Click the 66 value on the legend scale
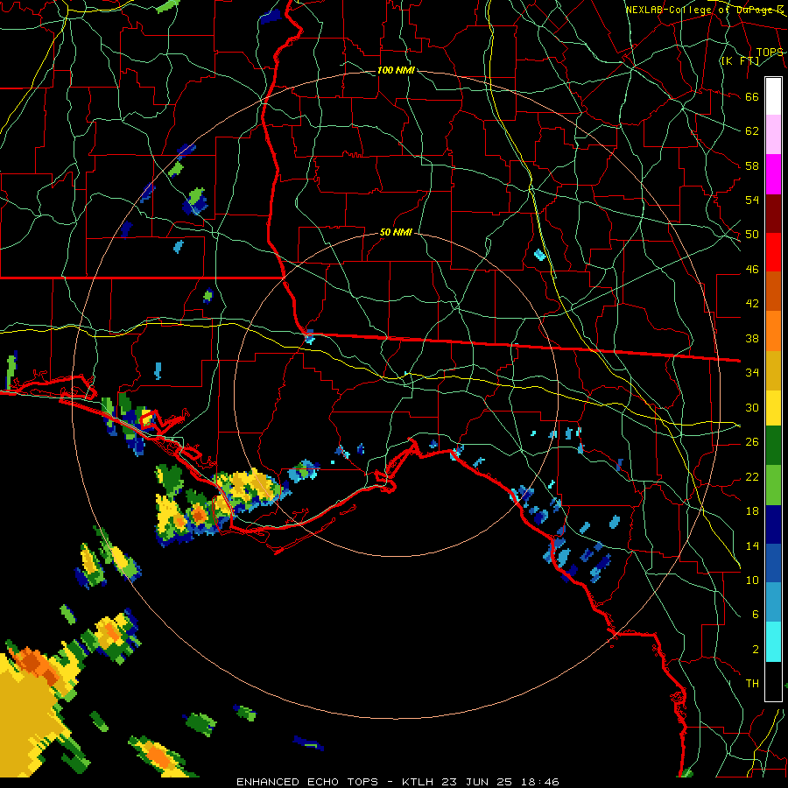 [x=752, y=96]
